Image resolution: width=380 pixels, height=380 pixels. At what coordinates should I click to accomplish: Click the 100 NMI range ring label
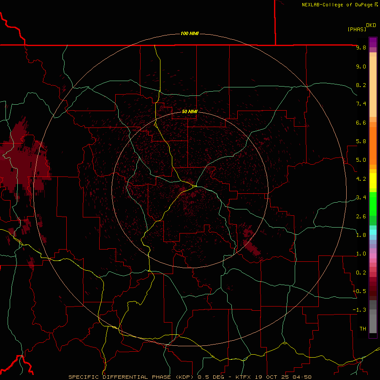(190, 33)
